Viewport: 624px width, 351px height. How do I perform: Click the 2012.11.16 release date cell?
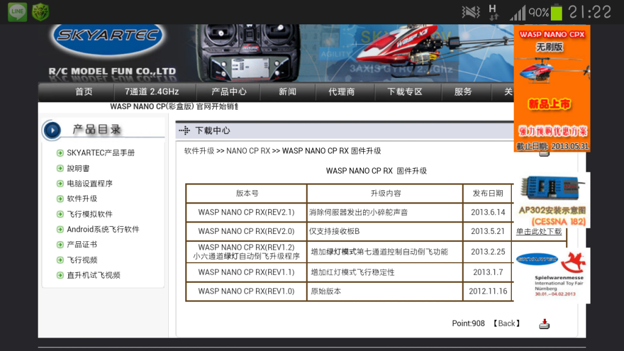(488, 291)
